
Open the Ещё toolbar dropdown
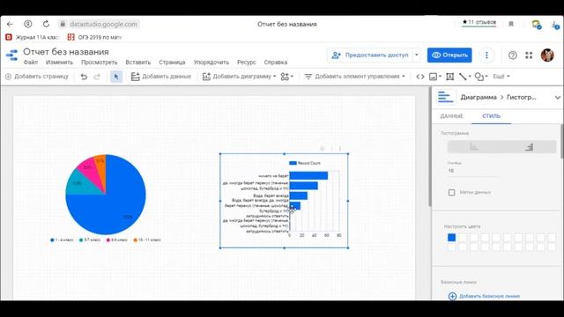[501, 77]
